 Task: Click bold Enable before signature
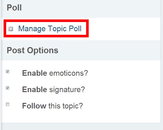pyautogui.click(x=35, y=89)
